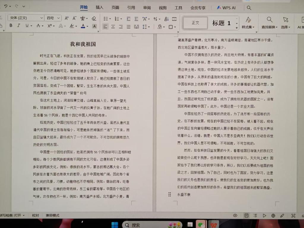Open the search magnifier in tab bar
304x228 pixels.
point(249,8)
